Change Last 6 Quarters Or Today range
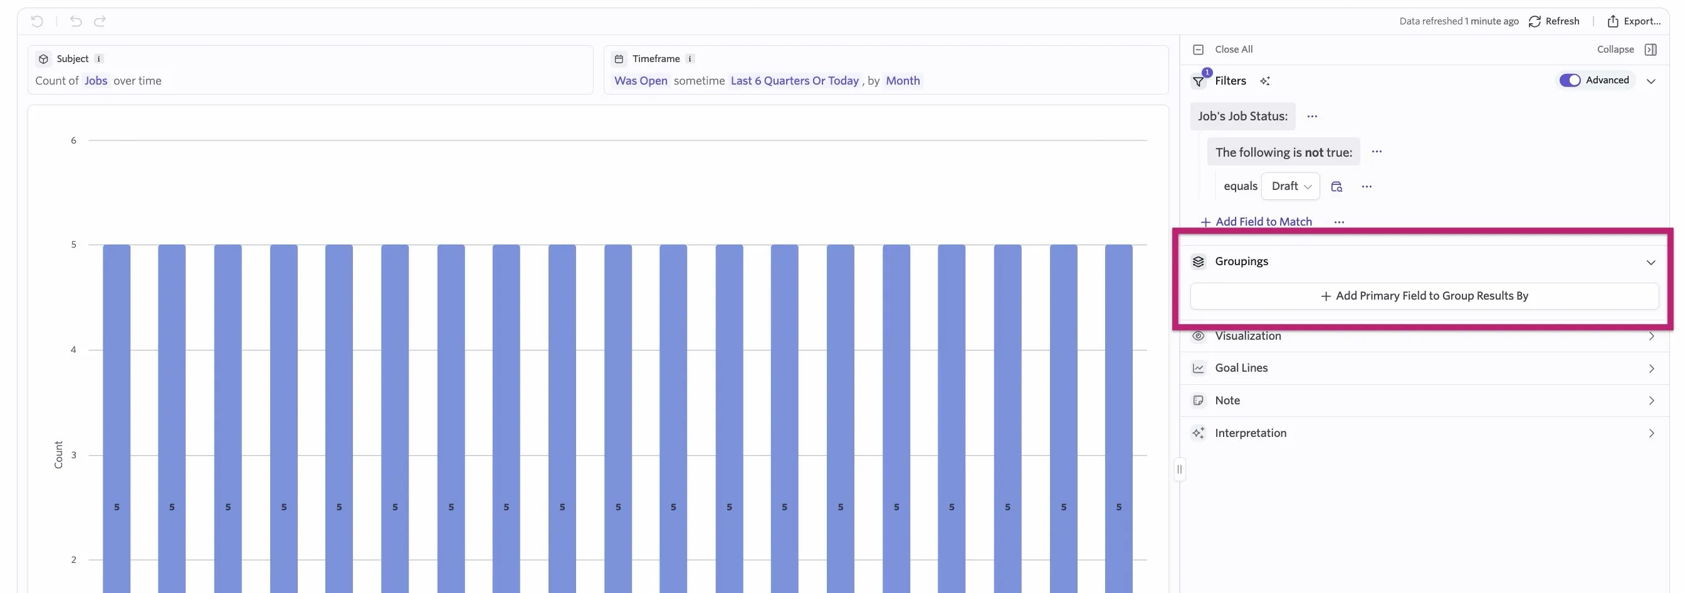The height and width of the screenshot is (593, 1685). point(794,81)
